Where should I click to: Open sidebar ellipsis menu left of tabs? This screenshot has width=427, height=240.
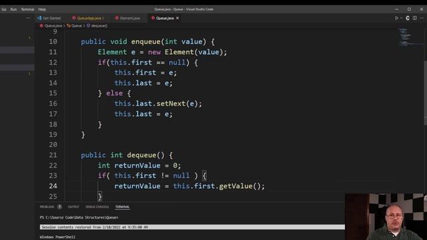click(28, 18)
